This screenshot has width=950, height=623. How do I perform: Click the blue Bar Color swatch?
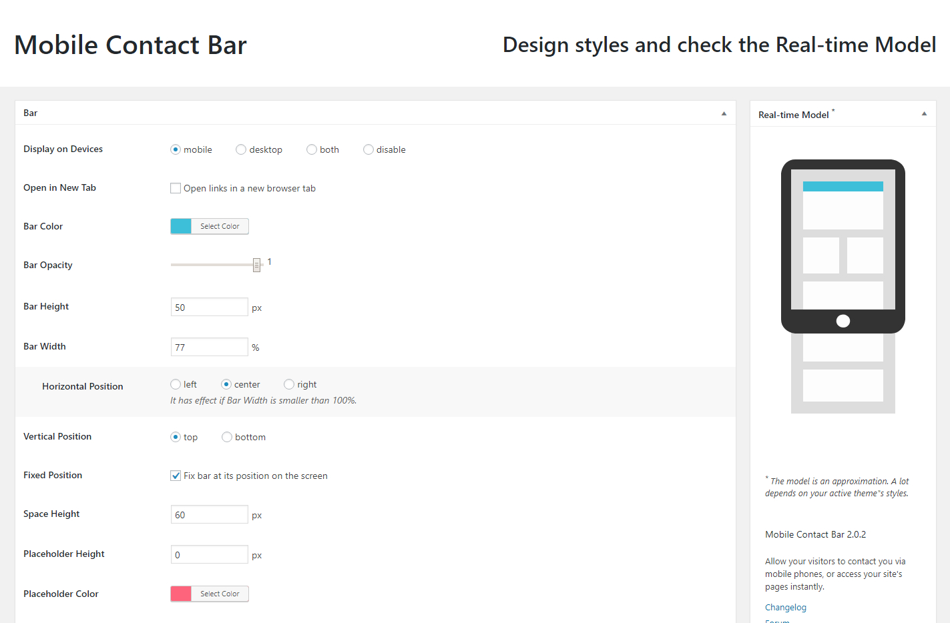coord(181,226)
